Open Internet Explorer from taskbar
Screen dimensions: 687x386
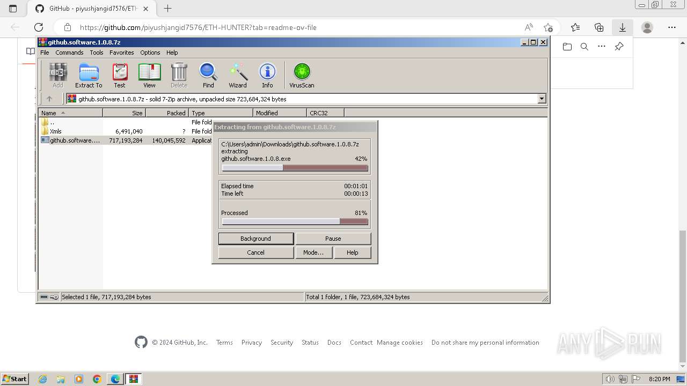[x=43, y=379]
